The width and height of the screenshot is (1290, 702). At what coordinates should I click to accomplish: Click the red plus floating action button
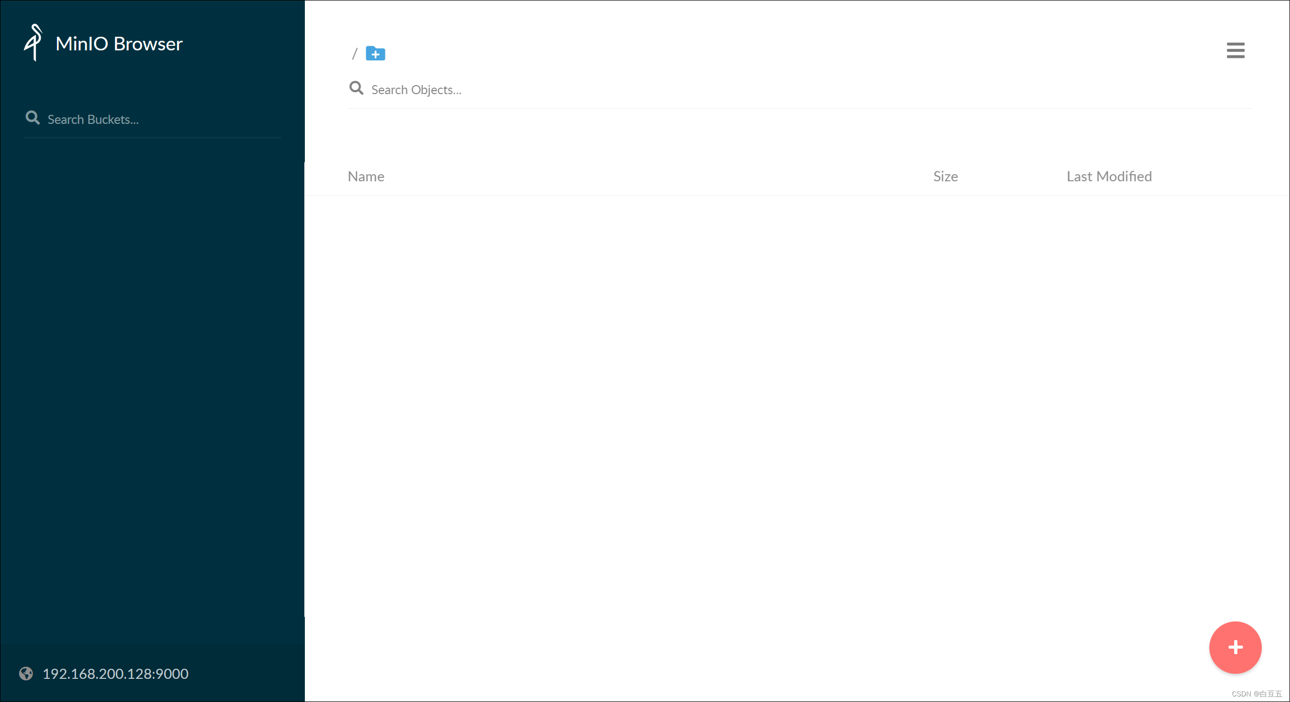[1235, 647]
